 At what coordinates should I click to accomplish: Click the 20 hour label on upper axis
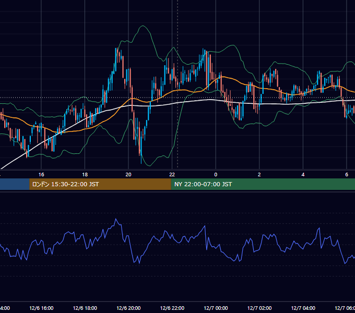tap(128, 175)
